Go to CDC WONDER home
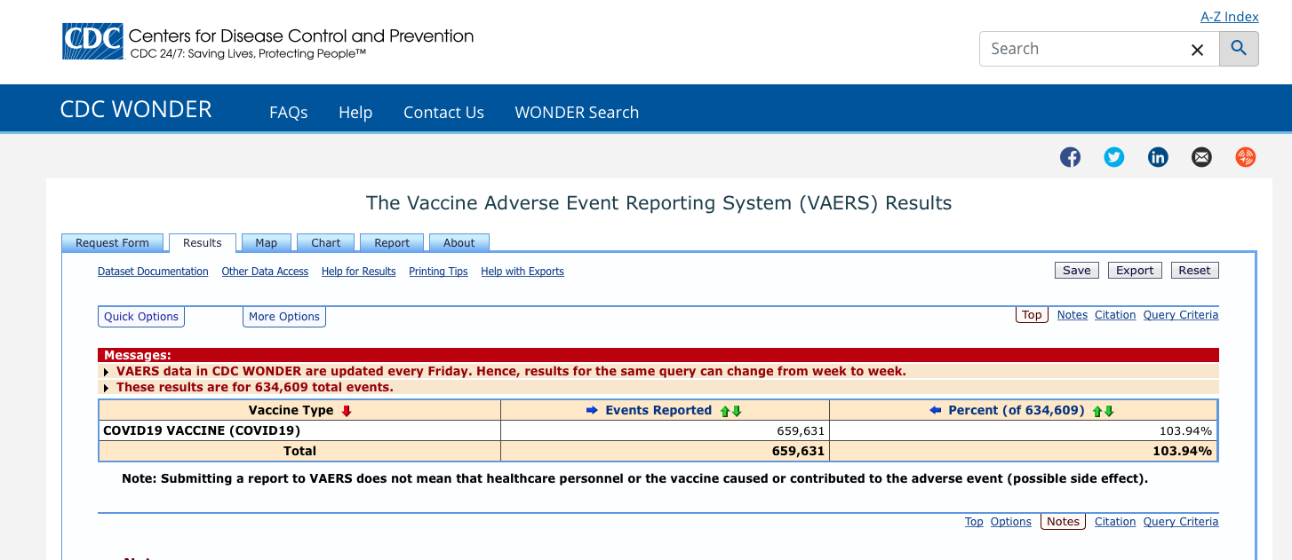 [136, 109]
